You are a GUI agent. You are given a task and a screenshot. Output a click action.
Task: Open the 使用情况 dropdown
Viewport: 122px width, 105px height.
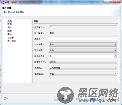click(83, 74)
